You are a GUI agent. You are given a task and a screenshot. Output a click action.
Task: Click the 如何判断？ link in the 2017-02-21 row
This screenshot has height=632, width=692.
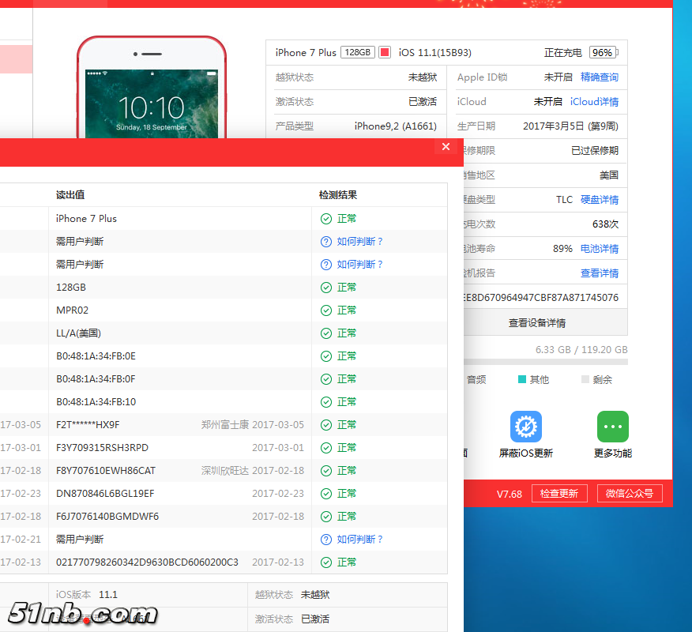(x=359, y=540)
